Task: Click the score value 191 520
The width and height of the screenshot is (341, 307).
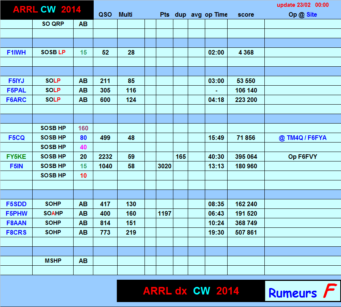Action: point(246,214)
